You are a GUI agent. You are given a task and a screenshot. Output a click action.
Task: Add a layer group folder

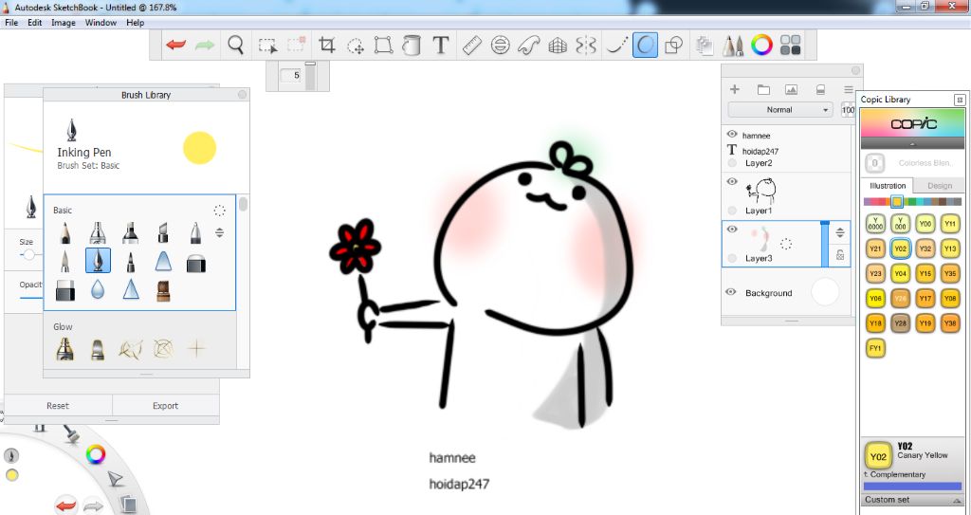tap(763, 90)
